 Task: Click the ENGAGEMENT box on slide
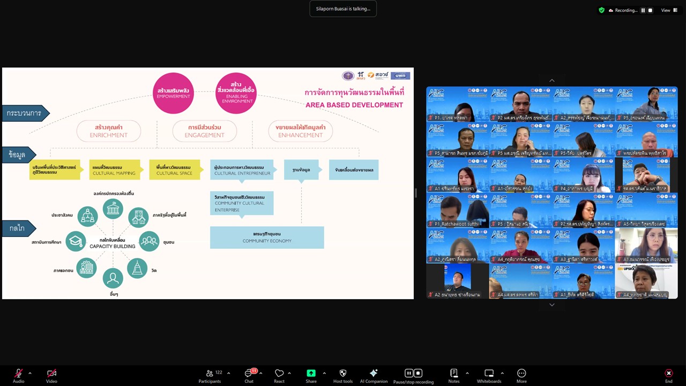[x=205, y=131]
